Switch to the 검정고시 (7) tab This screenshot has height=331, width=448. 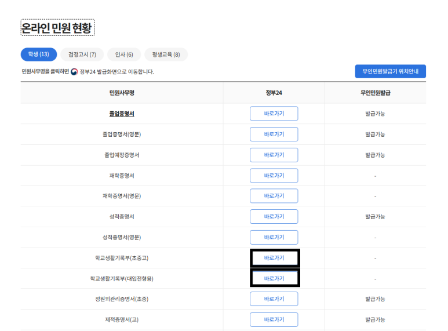pyautogui.click(x=82, y=54)
